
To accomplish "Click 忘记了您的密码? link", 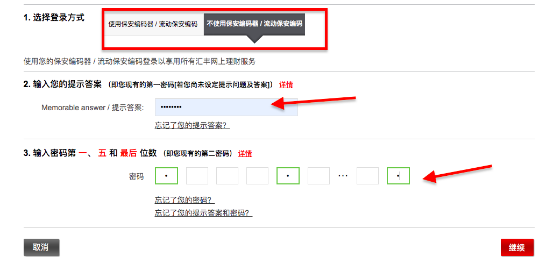I will [x=185, y=201].
